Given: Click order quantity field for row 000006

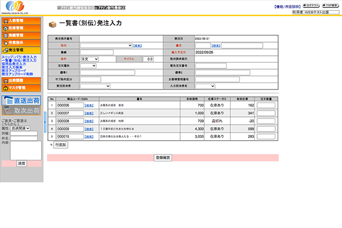Looking at the screenshot, I should tap(266, 105).
